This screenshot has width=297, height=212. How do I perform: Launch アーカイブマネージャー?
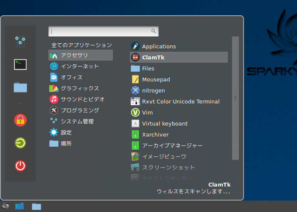[179, 145]
